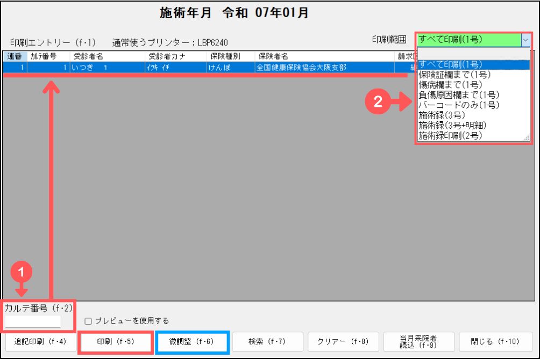The height and width of the screenshot is (359, 540).
Task: Open the 印刷範囲 dropdown arrow
Action: (x=525, y=40)
